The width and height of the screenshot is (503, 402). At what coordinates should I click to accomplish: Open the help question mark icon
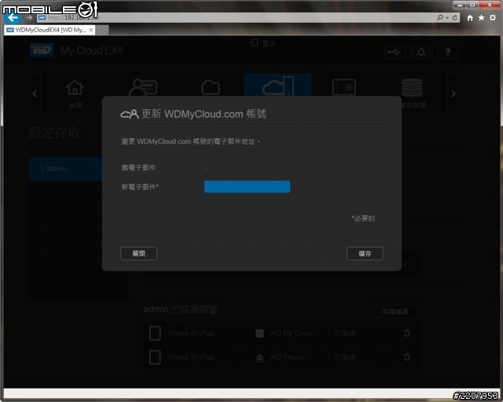click(x=448, y=53)
